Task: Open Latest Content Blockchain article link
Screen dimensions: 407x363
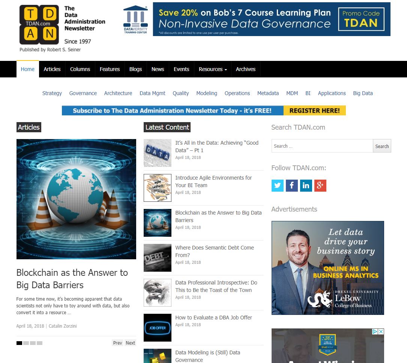Action: [x=218, y=216]
